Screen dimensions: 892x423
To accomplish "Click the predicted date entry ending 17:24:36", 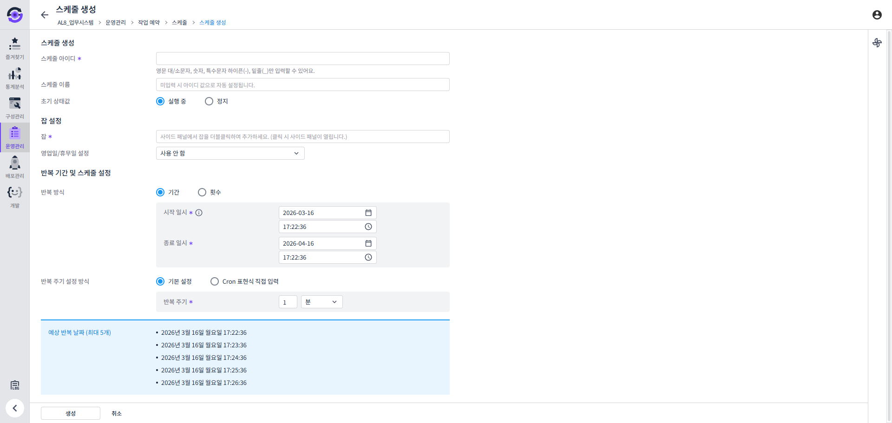I will point(204,358).
